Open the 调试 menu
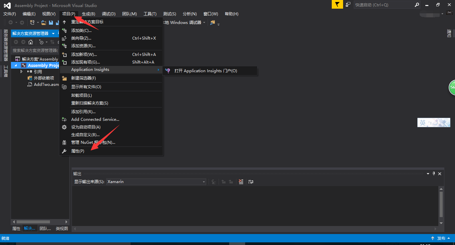455x245 pixels. (x=108, y=14)
